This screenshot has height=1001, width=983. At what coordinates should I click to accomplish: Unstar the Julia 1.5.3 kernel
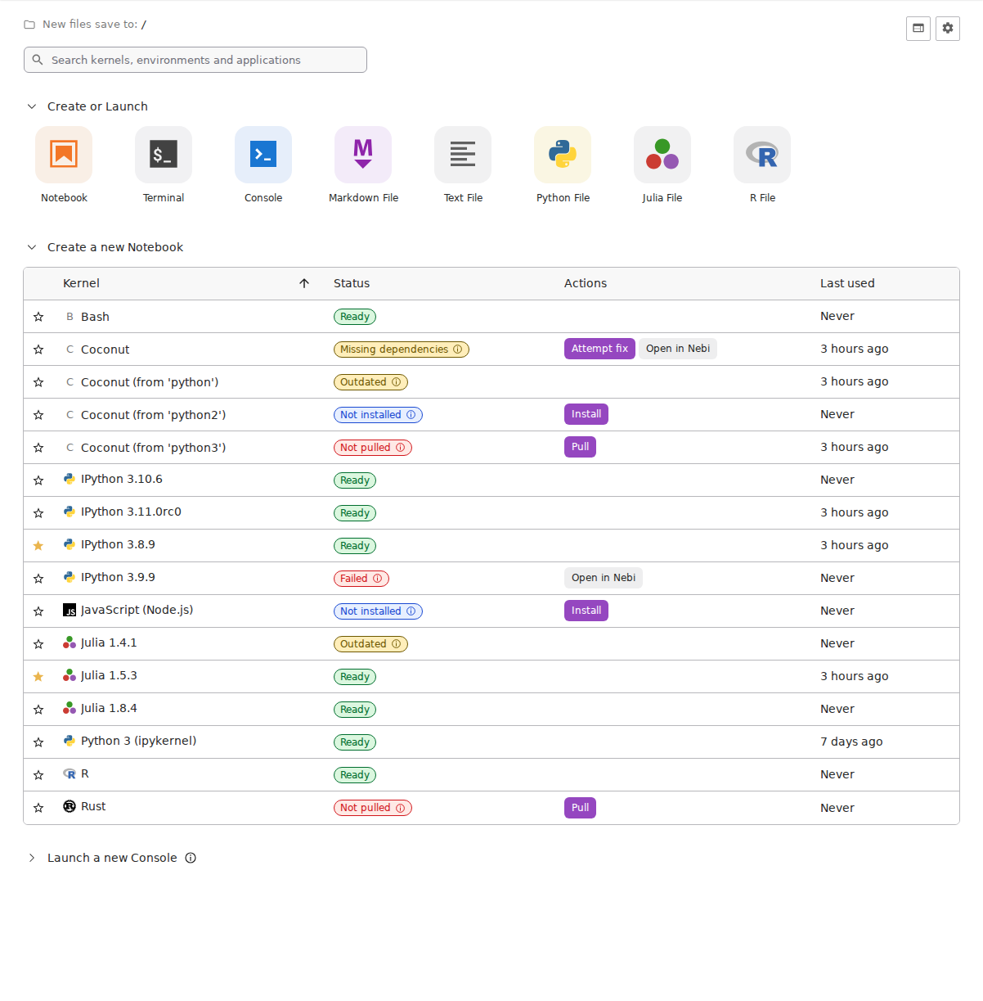click(x=38, y=677)
